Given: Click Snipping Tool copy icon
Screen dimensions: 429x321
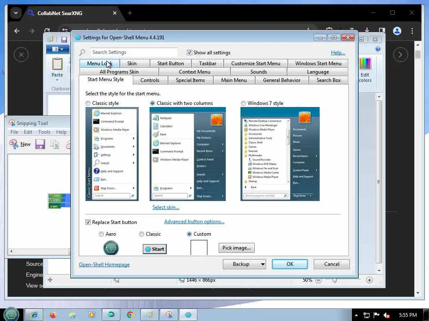Looking at the screenshot, I should 55,144.
